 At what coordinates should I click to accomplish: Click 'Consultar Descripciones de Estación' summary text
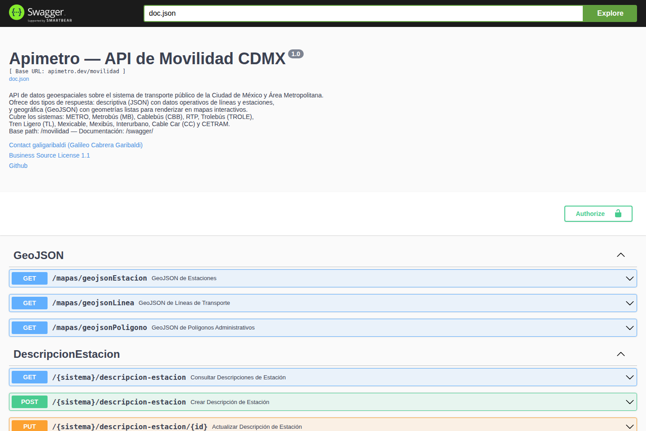click(x=238, y=378)
